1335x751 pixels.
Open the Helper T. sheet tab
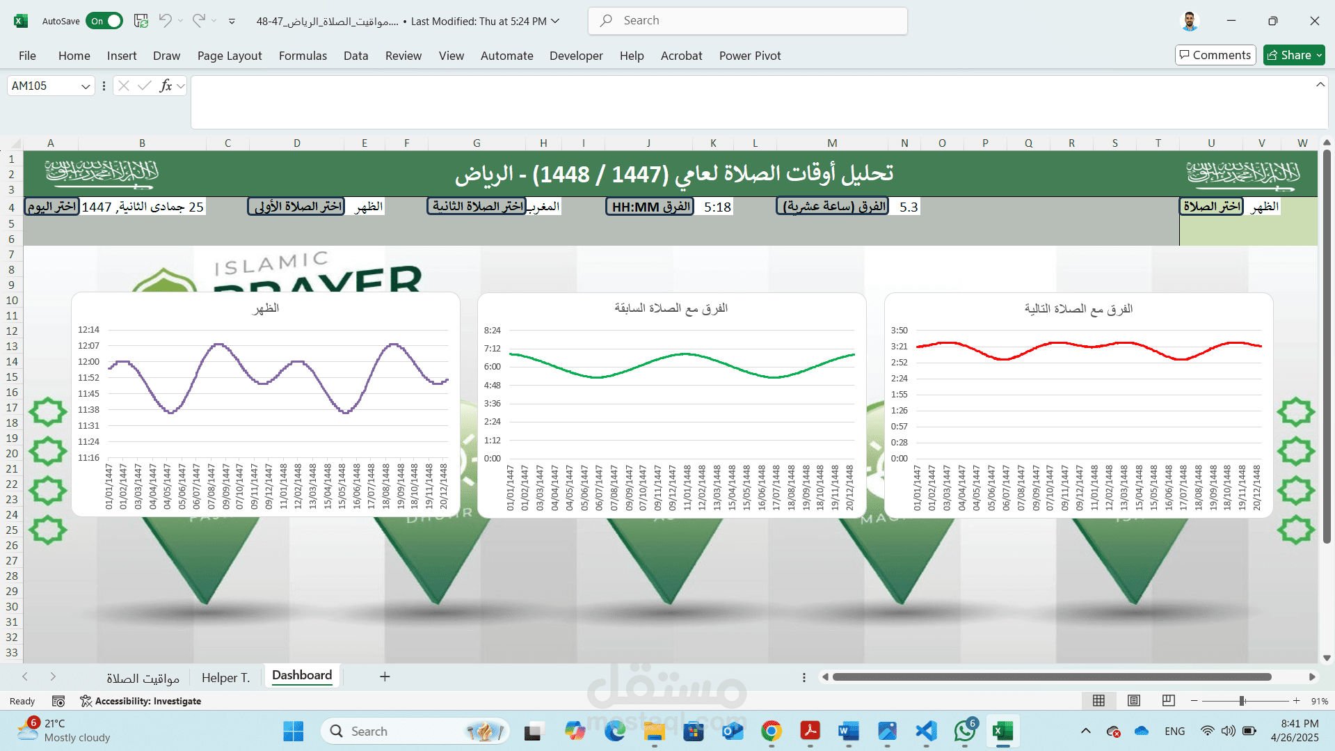[x=225, y=677]
